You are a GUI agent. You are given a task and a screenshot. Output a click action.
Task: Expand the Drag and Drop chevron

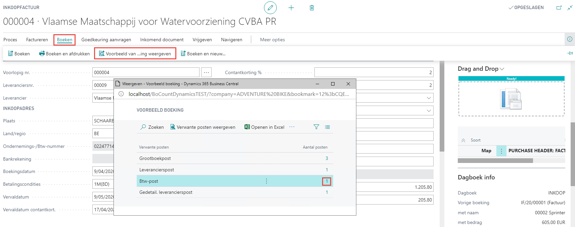pos(502,69)
